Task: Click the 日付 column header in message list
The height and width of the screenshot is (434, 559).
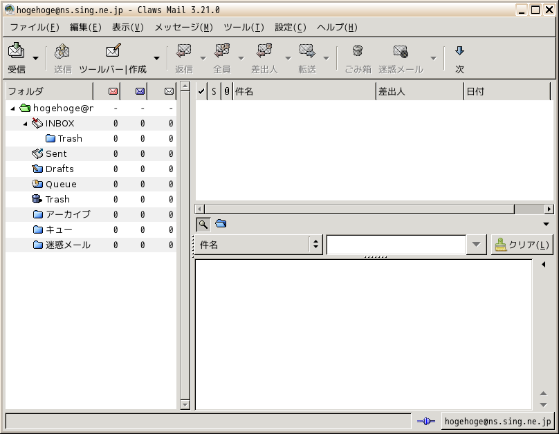Action: [507, 91]
